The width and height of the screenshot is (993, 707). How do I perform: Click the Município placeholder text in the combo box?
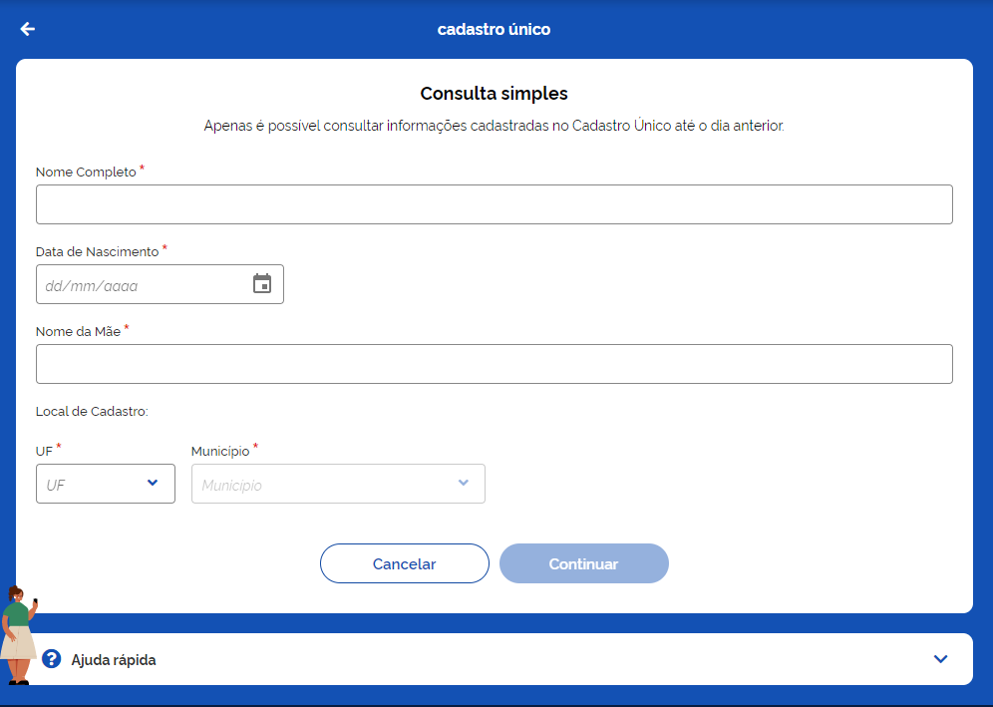[x=232, y=485]
